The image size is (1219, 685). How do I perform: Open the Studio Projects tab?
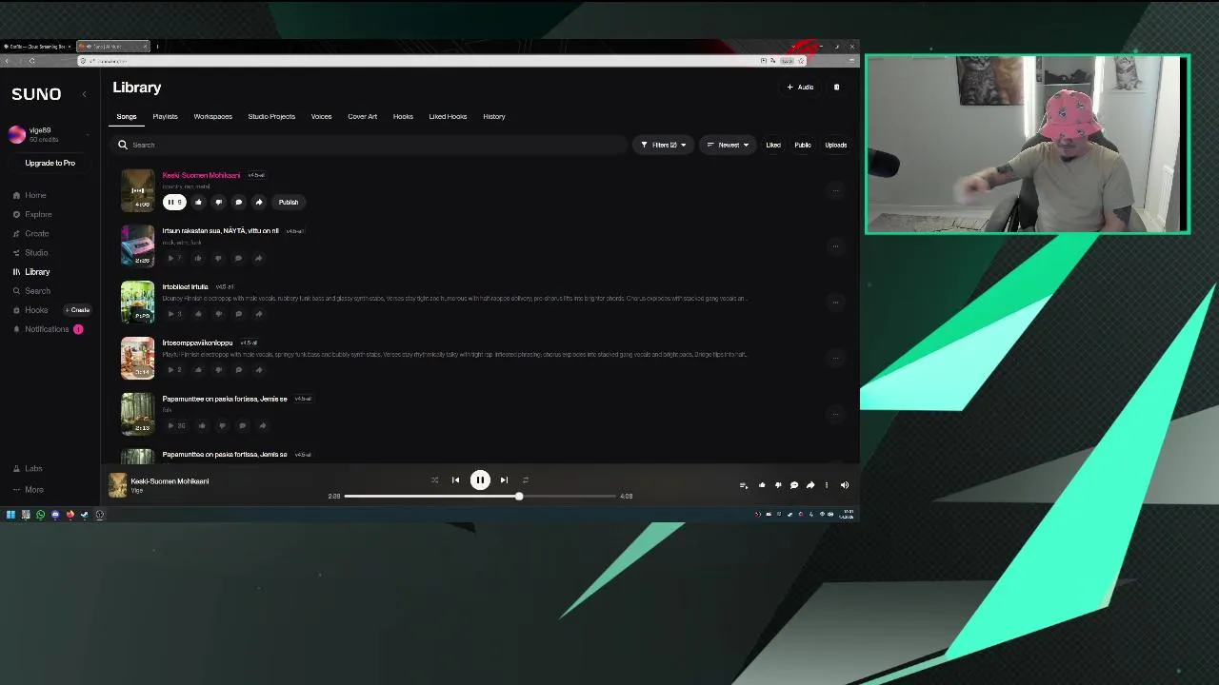(271, 116)
